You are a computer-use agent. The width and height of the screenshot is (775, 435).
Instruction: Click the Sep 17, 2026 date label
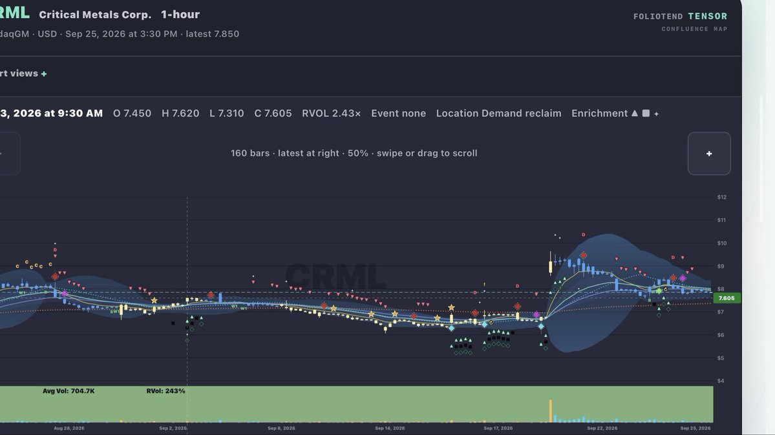coord(498,428)
